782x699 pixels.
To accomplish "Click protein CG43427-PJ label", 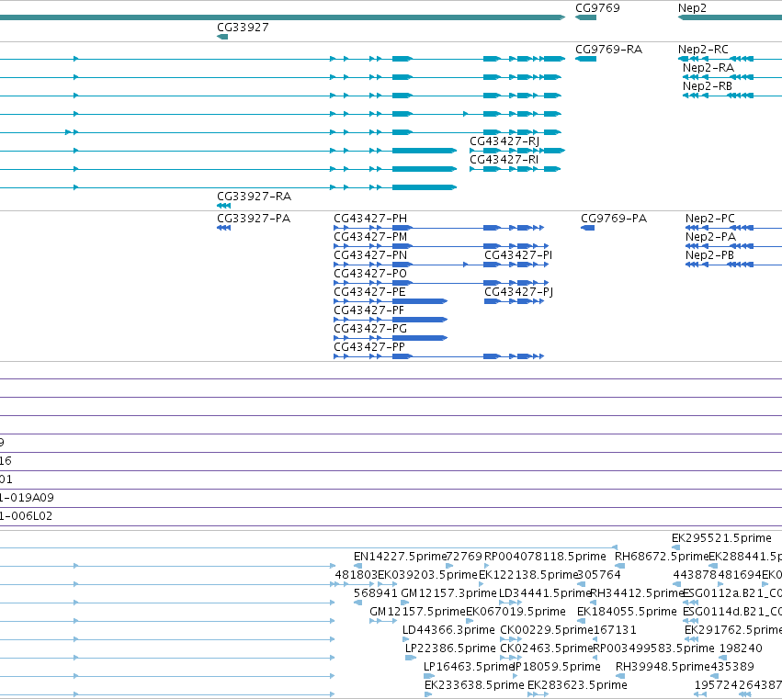I will (518, 292).
